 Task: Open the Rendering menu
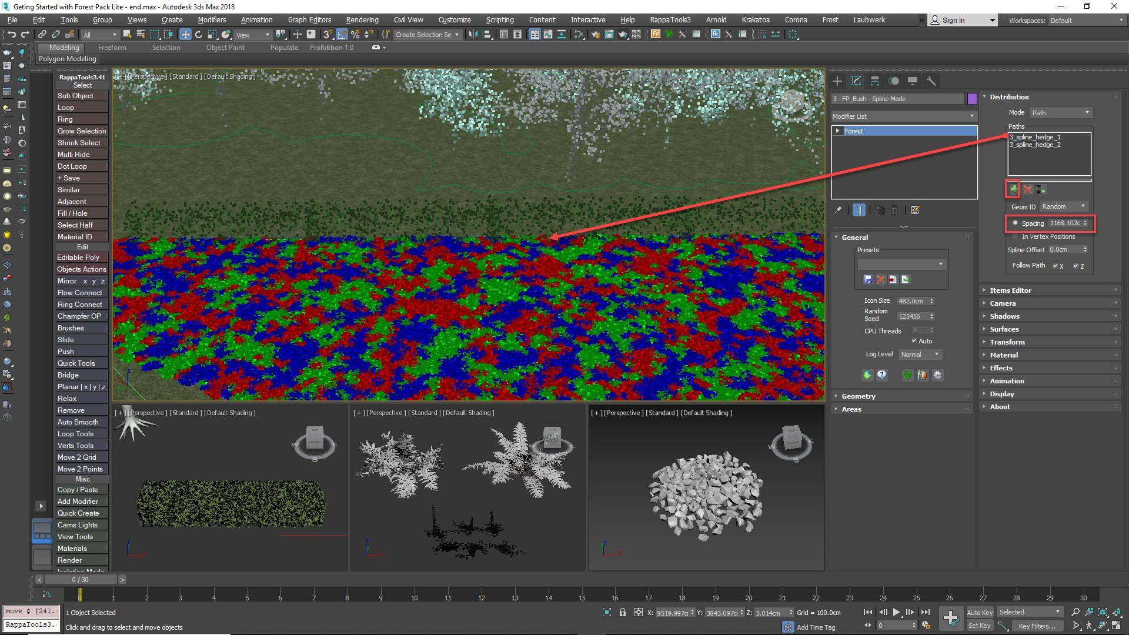point(362,19)
